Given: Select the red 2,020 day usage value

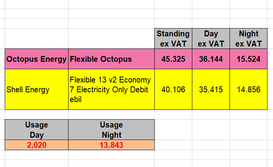Looking at the screenshot, I should pyautogui.click(x=36, y=145).
